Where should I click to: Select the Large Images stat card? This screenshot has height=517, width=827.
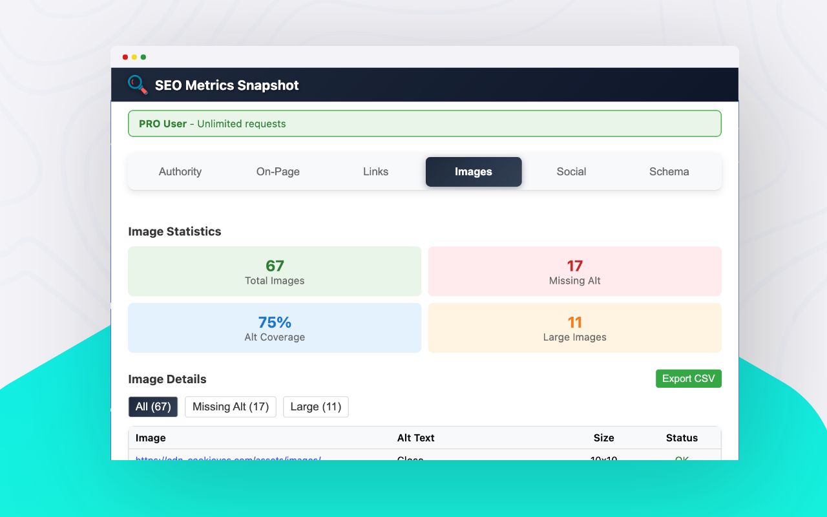pyautogui.click(x=574, y=328)
